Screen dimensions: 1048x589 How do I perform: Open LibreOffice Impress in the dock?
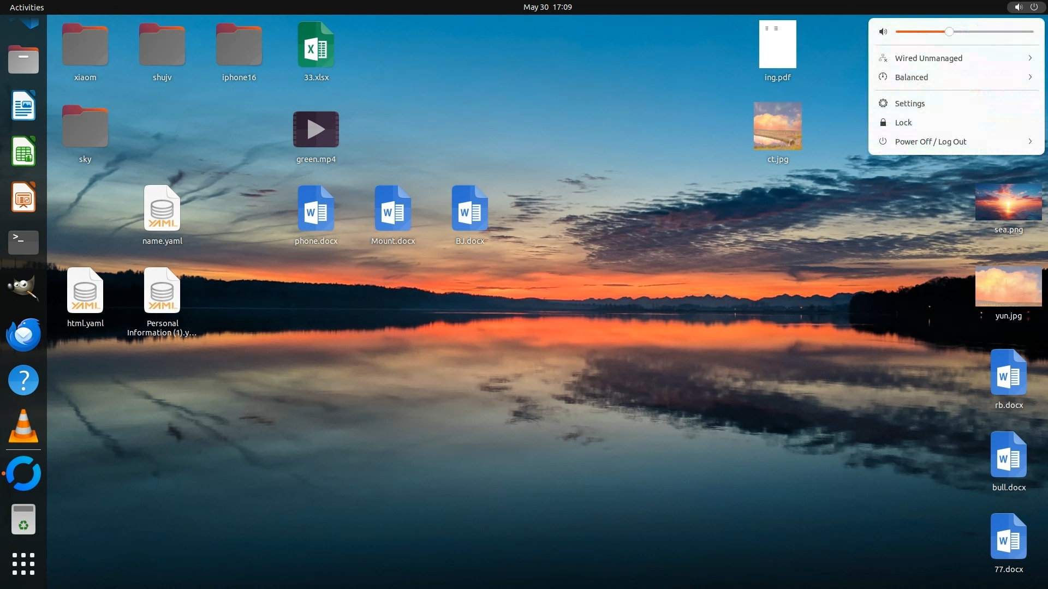click(23, 197)
